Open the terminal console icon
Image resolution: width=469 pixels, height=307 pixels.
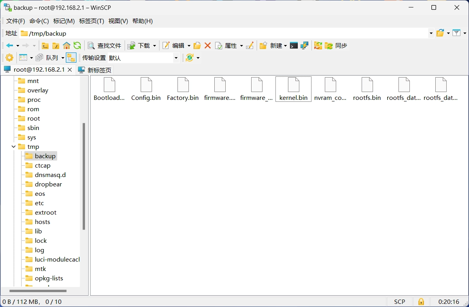coord(293,46)
